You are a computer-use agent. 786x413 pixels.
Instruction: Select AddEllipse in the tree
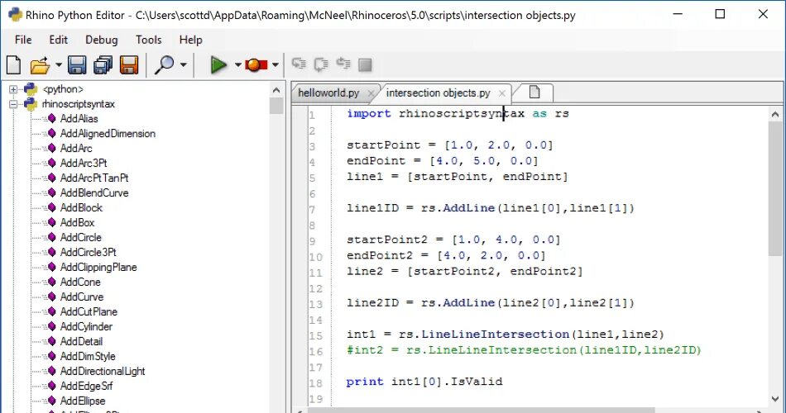(x=83, y=401)
